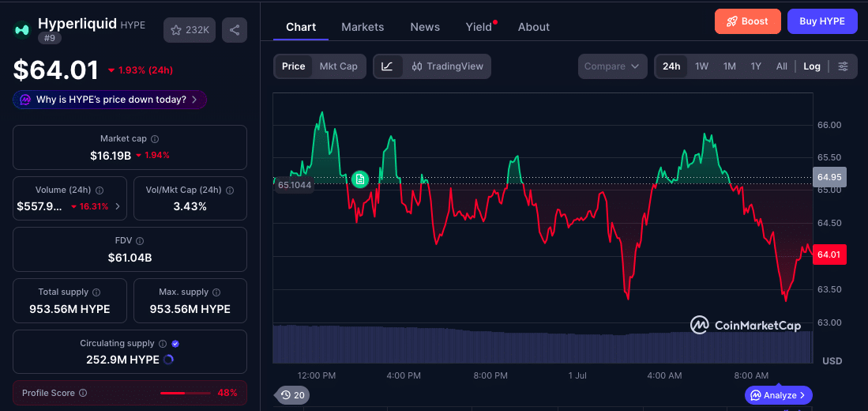Viewport: 868px width, 411px height.
Task: Click the Total supply 953.56M HYPE value
Action: tap(70, 309)
